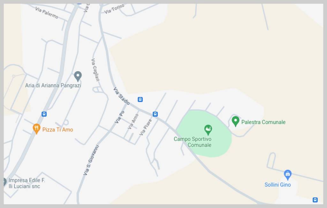
Task: Select the Aria di Arianna Pangrazi label
Action: pyautogui.click(x=53, y=85)
